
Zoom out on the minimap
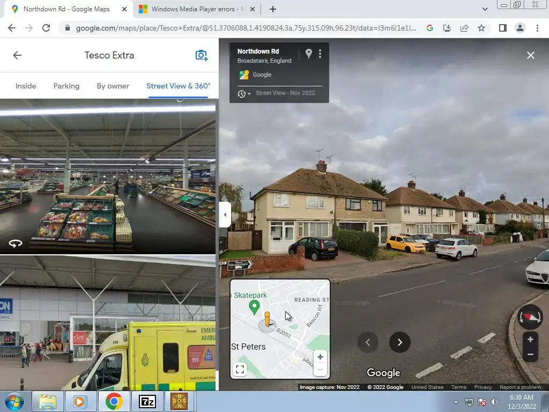pyautogui.click(x=320, y=370)
